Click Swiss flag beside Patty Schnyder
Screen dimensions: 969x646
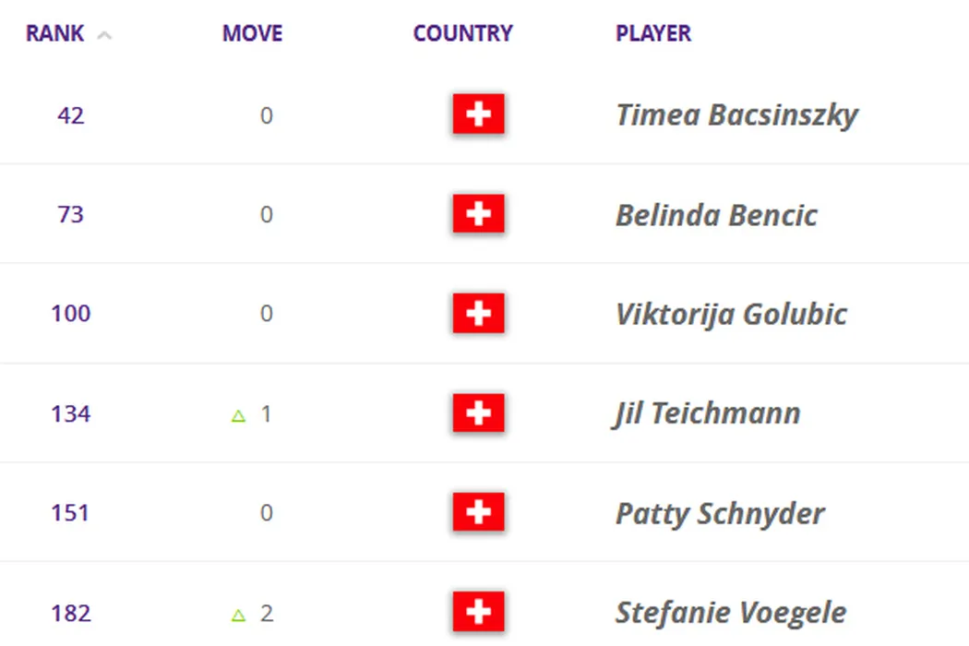click(478, 513)
